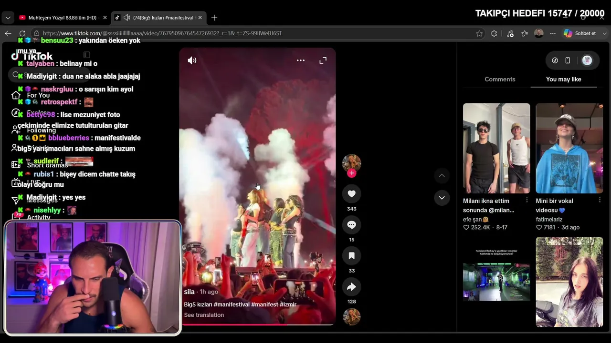Open the Milanı ikna ettim video thumbnail
This screenshot has height=343, width=611.
pos(496,148)
